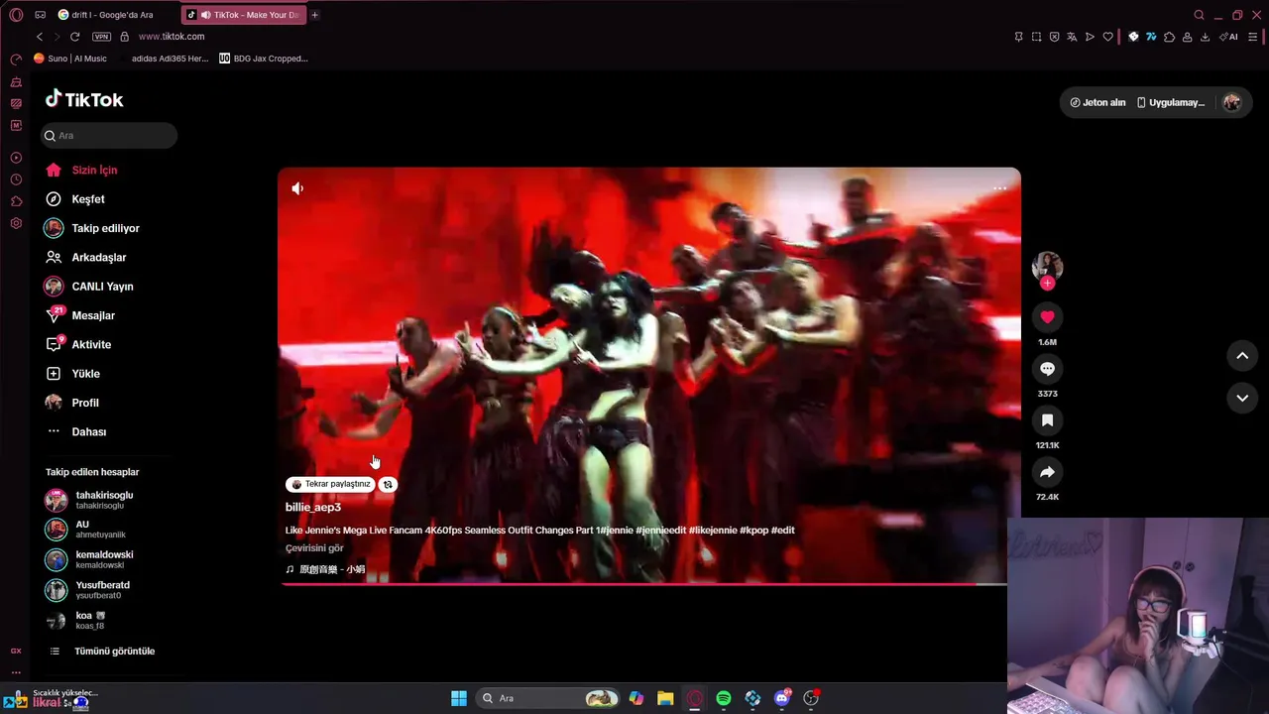The image size is (1269, 714).
Task: Open the billie_aep3 username link
Action: click(x=313, y=507)
